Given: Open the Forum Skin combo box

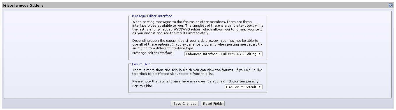Looking at the screenshot, I should pos(244,87).
